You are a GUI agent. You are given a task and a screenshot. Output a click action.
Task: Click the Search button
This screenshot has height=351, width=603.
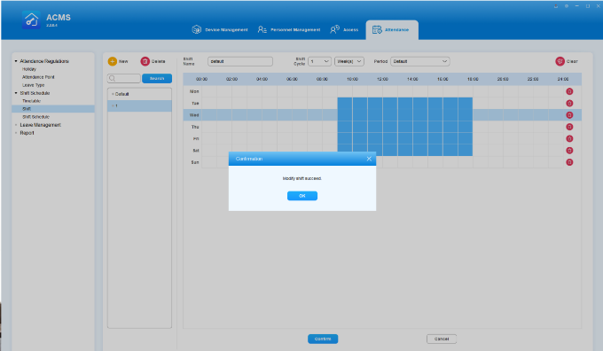pos(157,78)
